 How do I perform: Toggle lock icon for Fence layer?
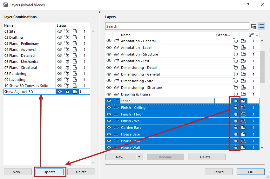(236, 101)
